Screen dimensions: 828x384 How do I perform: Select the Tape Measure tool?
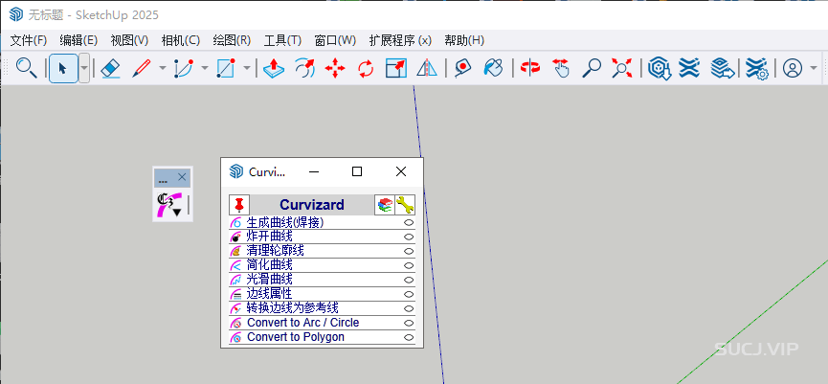click(462, 68)
